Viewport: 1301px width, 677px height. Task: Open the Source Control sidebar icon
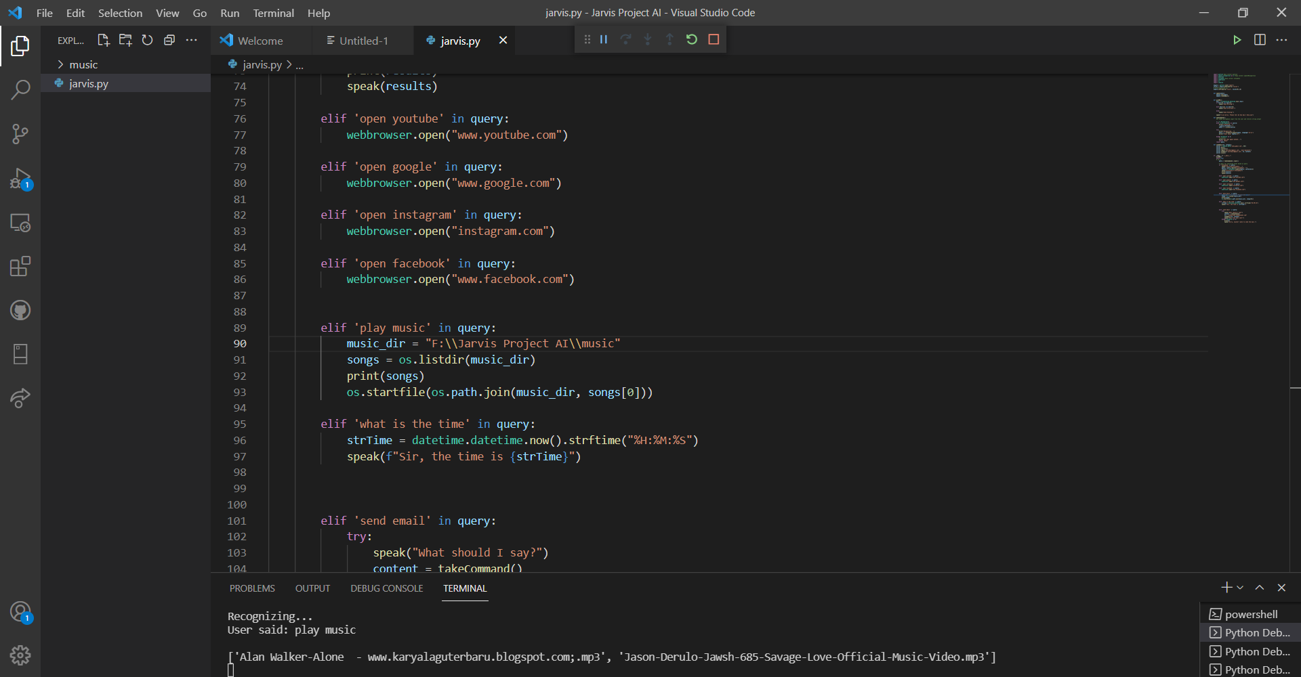(x=20, y=133)
